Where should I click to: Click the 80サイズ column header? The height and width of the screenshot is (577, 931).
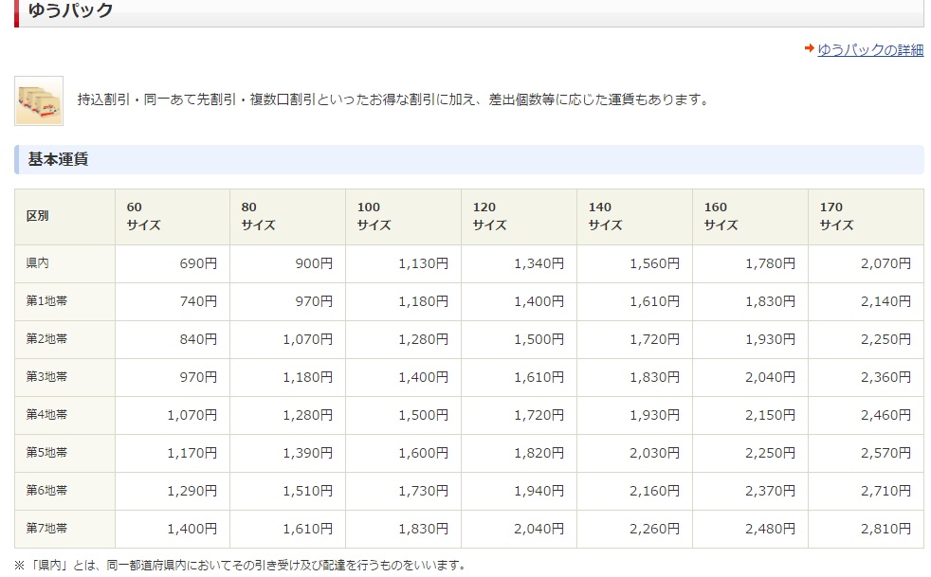(287, 217)
